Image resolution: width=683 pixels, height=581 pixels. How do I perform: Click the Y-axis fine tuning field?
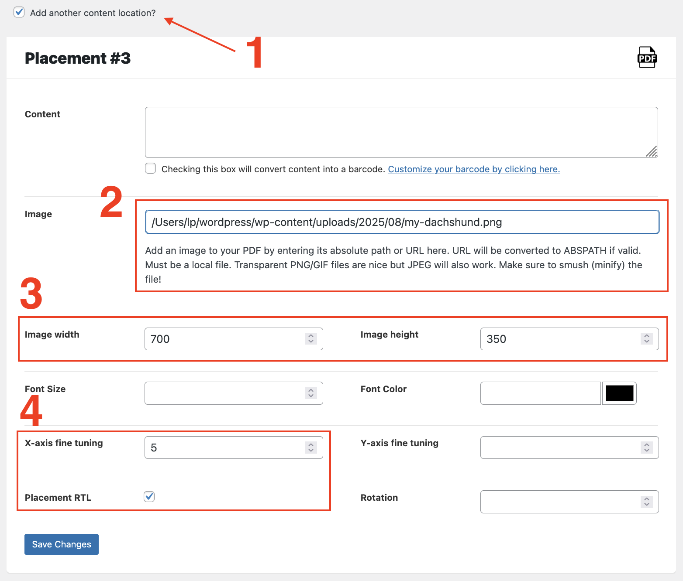coord(569,448)
